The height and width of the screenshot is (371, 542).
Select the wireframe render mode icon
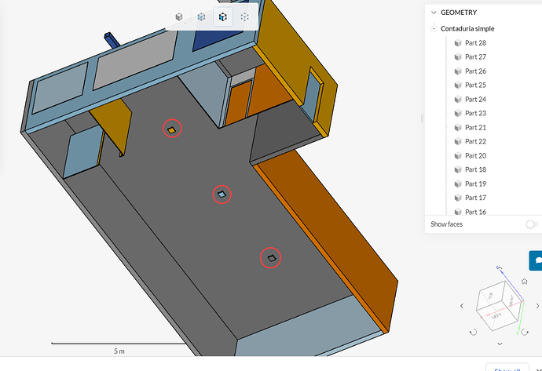245,16
